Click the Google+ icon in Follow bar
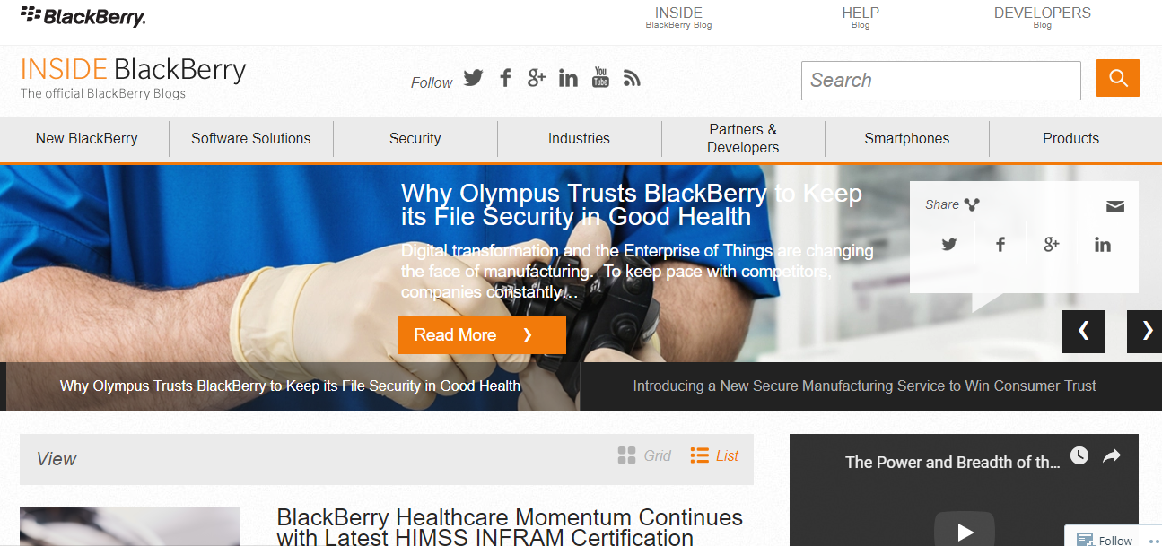Screen dimensions: 1162x546 click(537, 78)
